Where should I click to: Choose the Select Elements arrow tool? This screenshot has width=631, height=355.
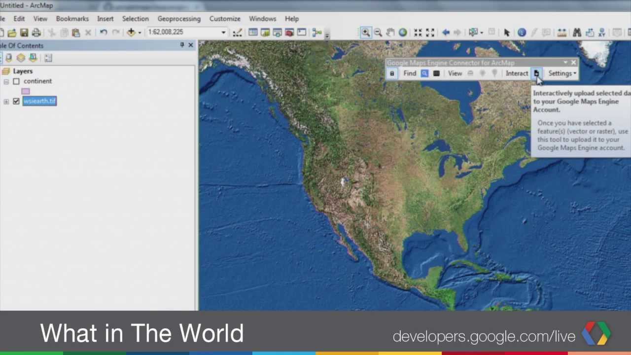[507, 33]
